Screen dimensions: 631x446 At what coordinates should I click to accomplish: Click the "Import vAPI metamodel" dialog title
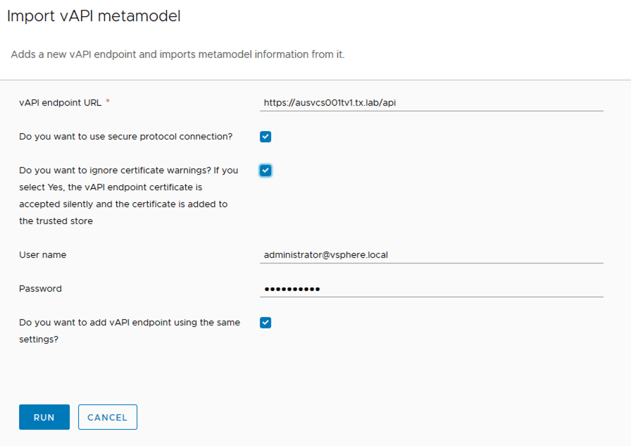coord(94,16)
